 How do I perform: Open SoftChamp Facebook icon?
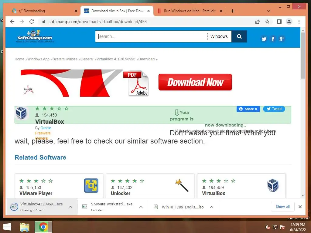pos(273,39)
